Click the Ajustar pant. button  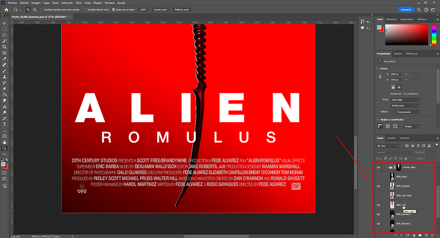tap(160, 10)
